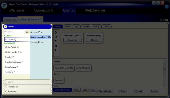Switch to the Where clause tab
The image size is (170, 98).
[x=86, y=27]
